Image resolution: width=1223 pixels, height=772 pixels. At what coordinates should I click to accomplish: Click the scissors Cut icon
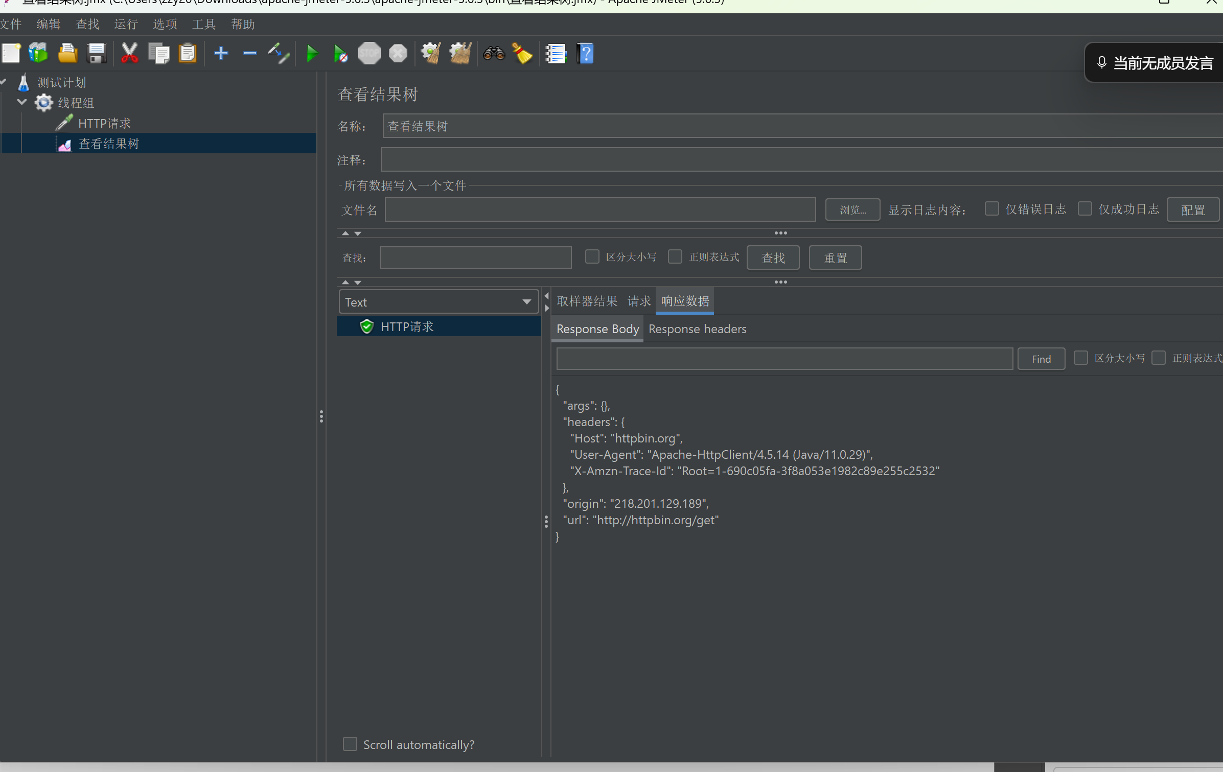[130, 54]
